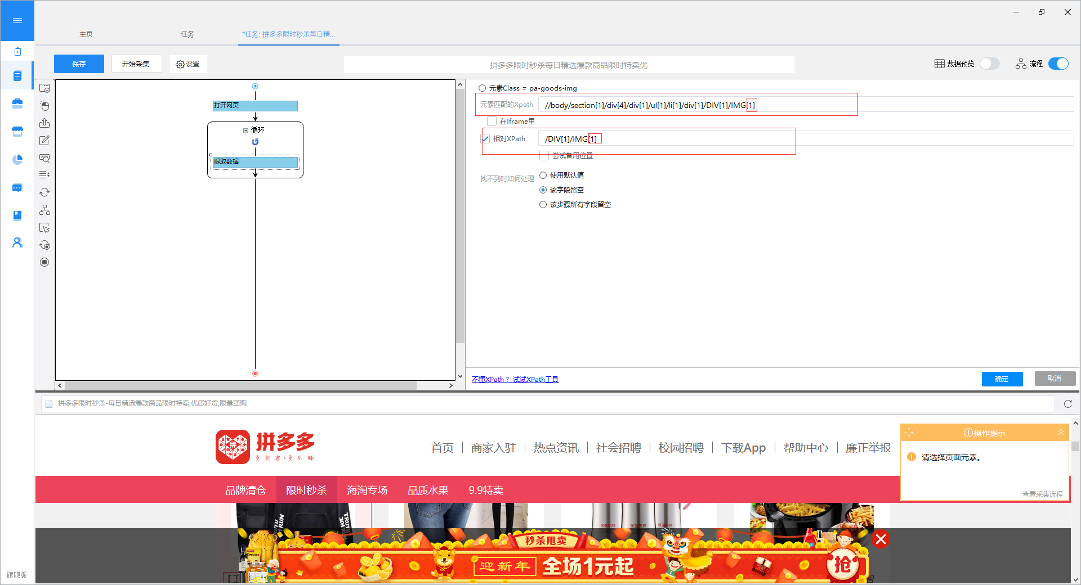Image resolution: width=1081 pixels, height=585 pixels.
Task: Cancel with the 取消 button
Action: point(1055,379)
